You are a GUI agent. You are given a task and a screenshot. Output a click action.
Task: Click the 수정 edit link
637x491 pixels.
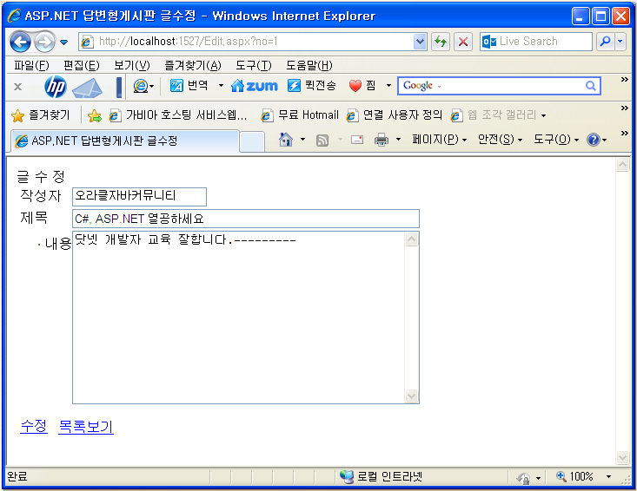[34, 427]
